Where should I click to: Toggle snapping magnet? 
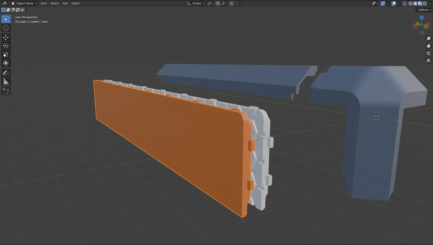coord(218,4)
